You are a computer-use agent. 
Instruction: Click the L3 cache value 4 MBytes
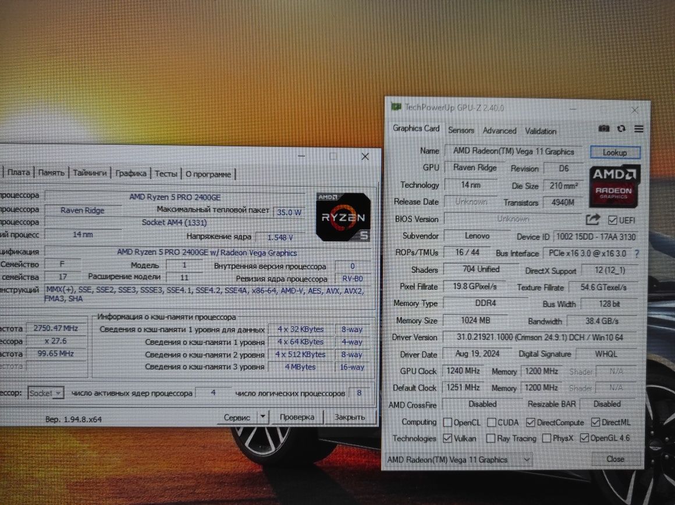pos(300,367)
